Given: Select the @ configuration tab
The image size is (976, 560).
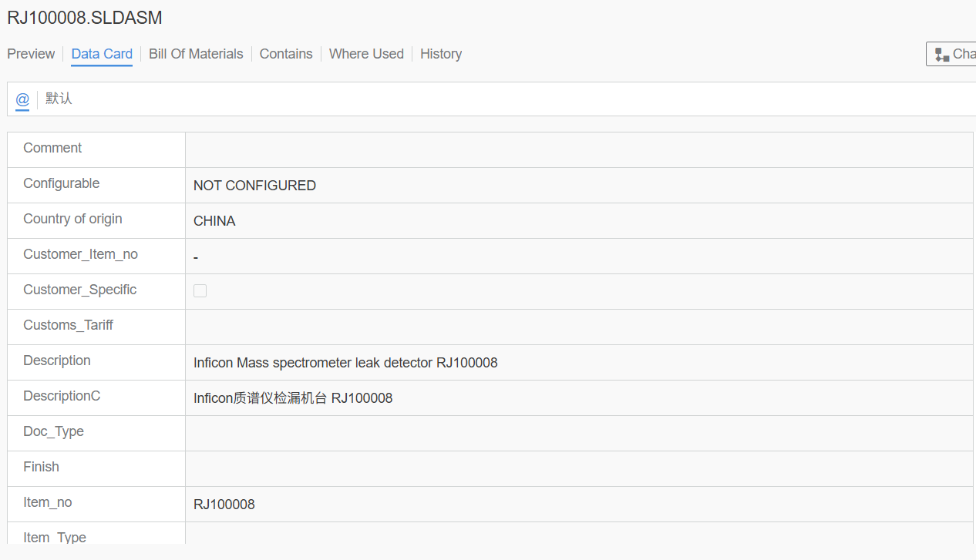Looking at the screenshot, I should pos(22,99).
